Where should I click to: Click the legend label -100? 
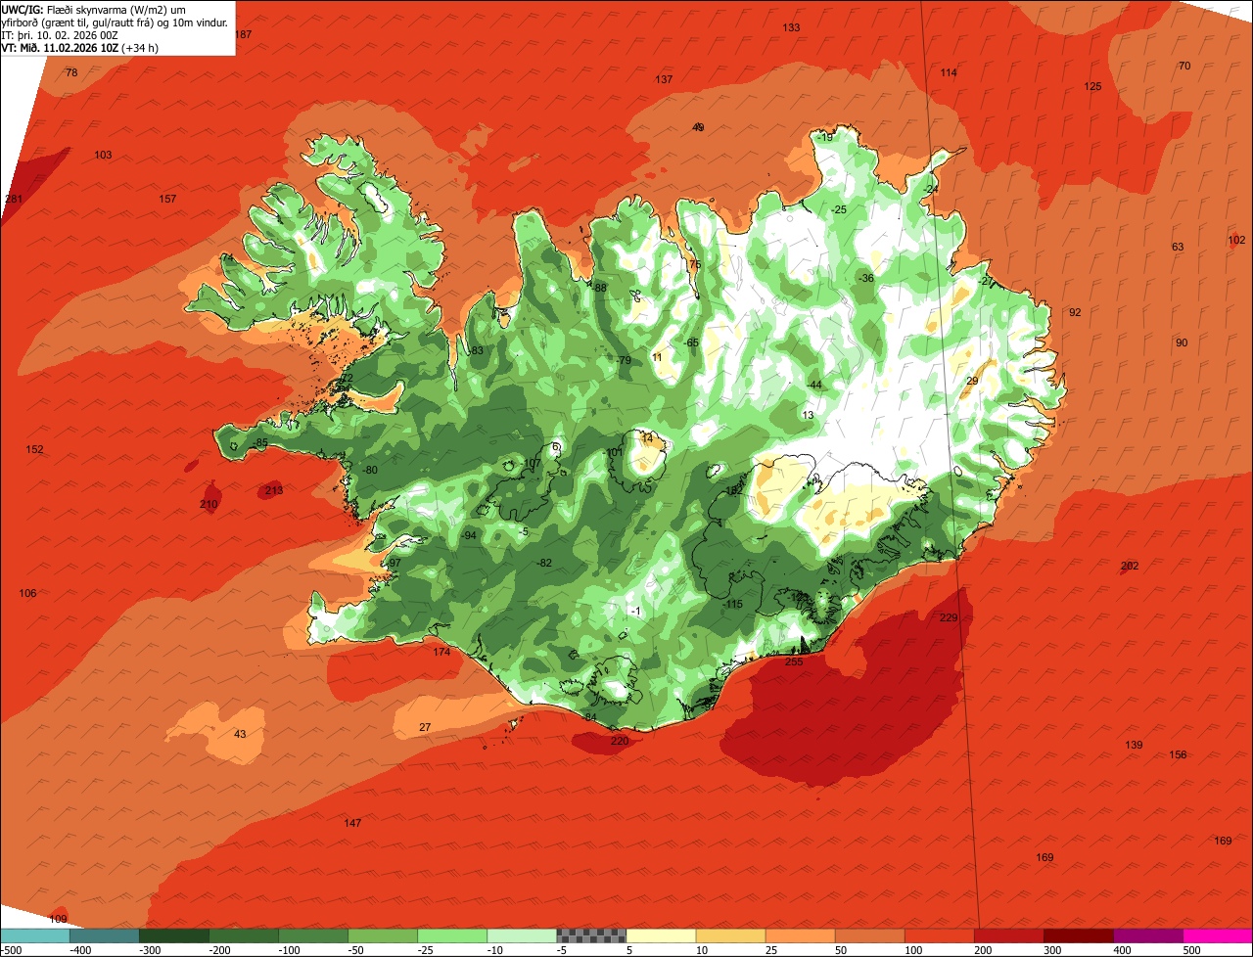(x=290, y=950)
